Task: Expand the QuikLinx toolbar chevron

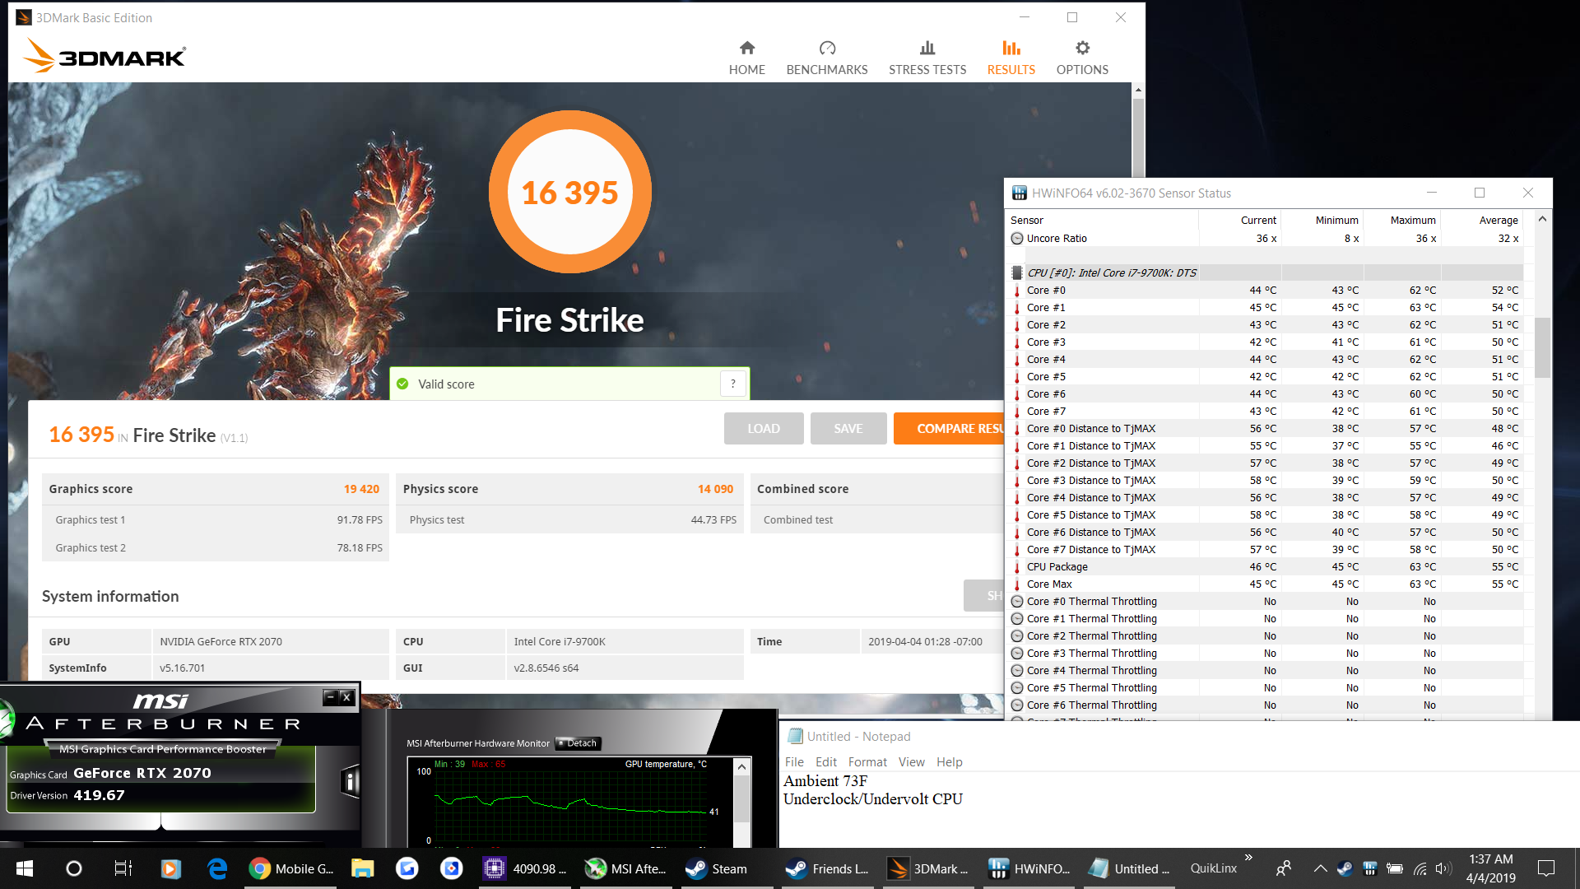Action: (x=1248, y=858)
